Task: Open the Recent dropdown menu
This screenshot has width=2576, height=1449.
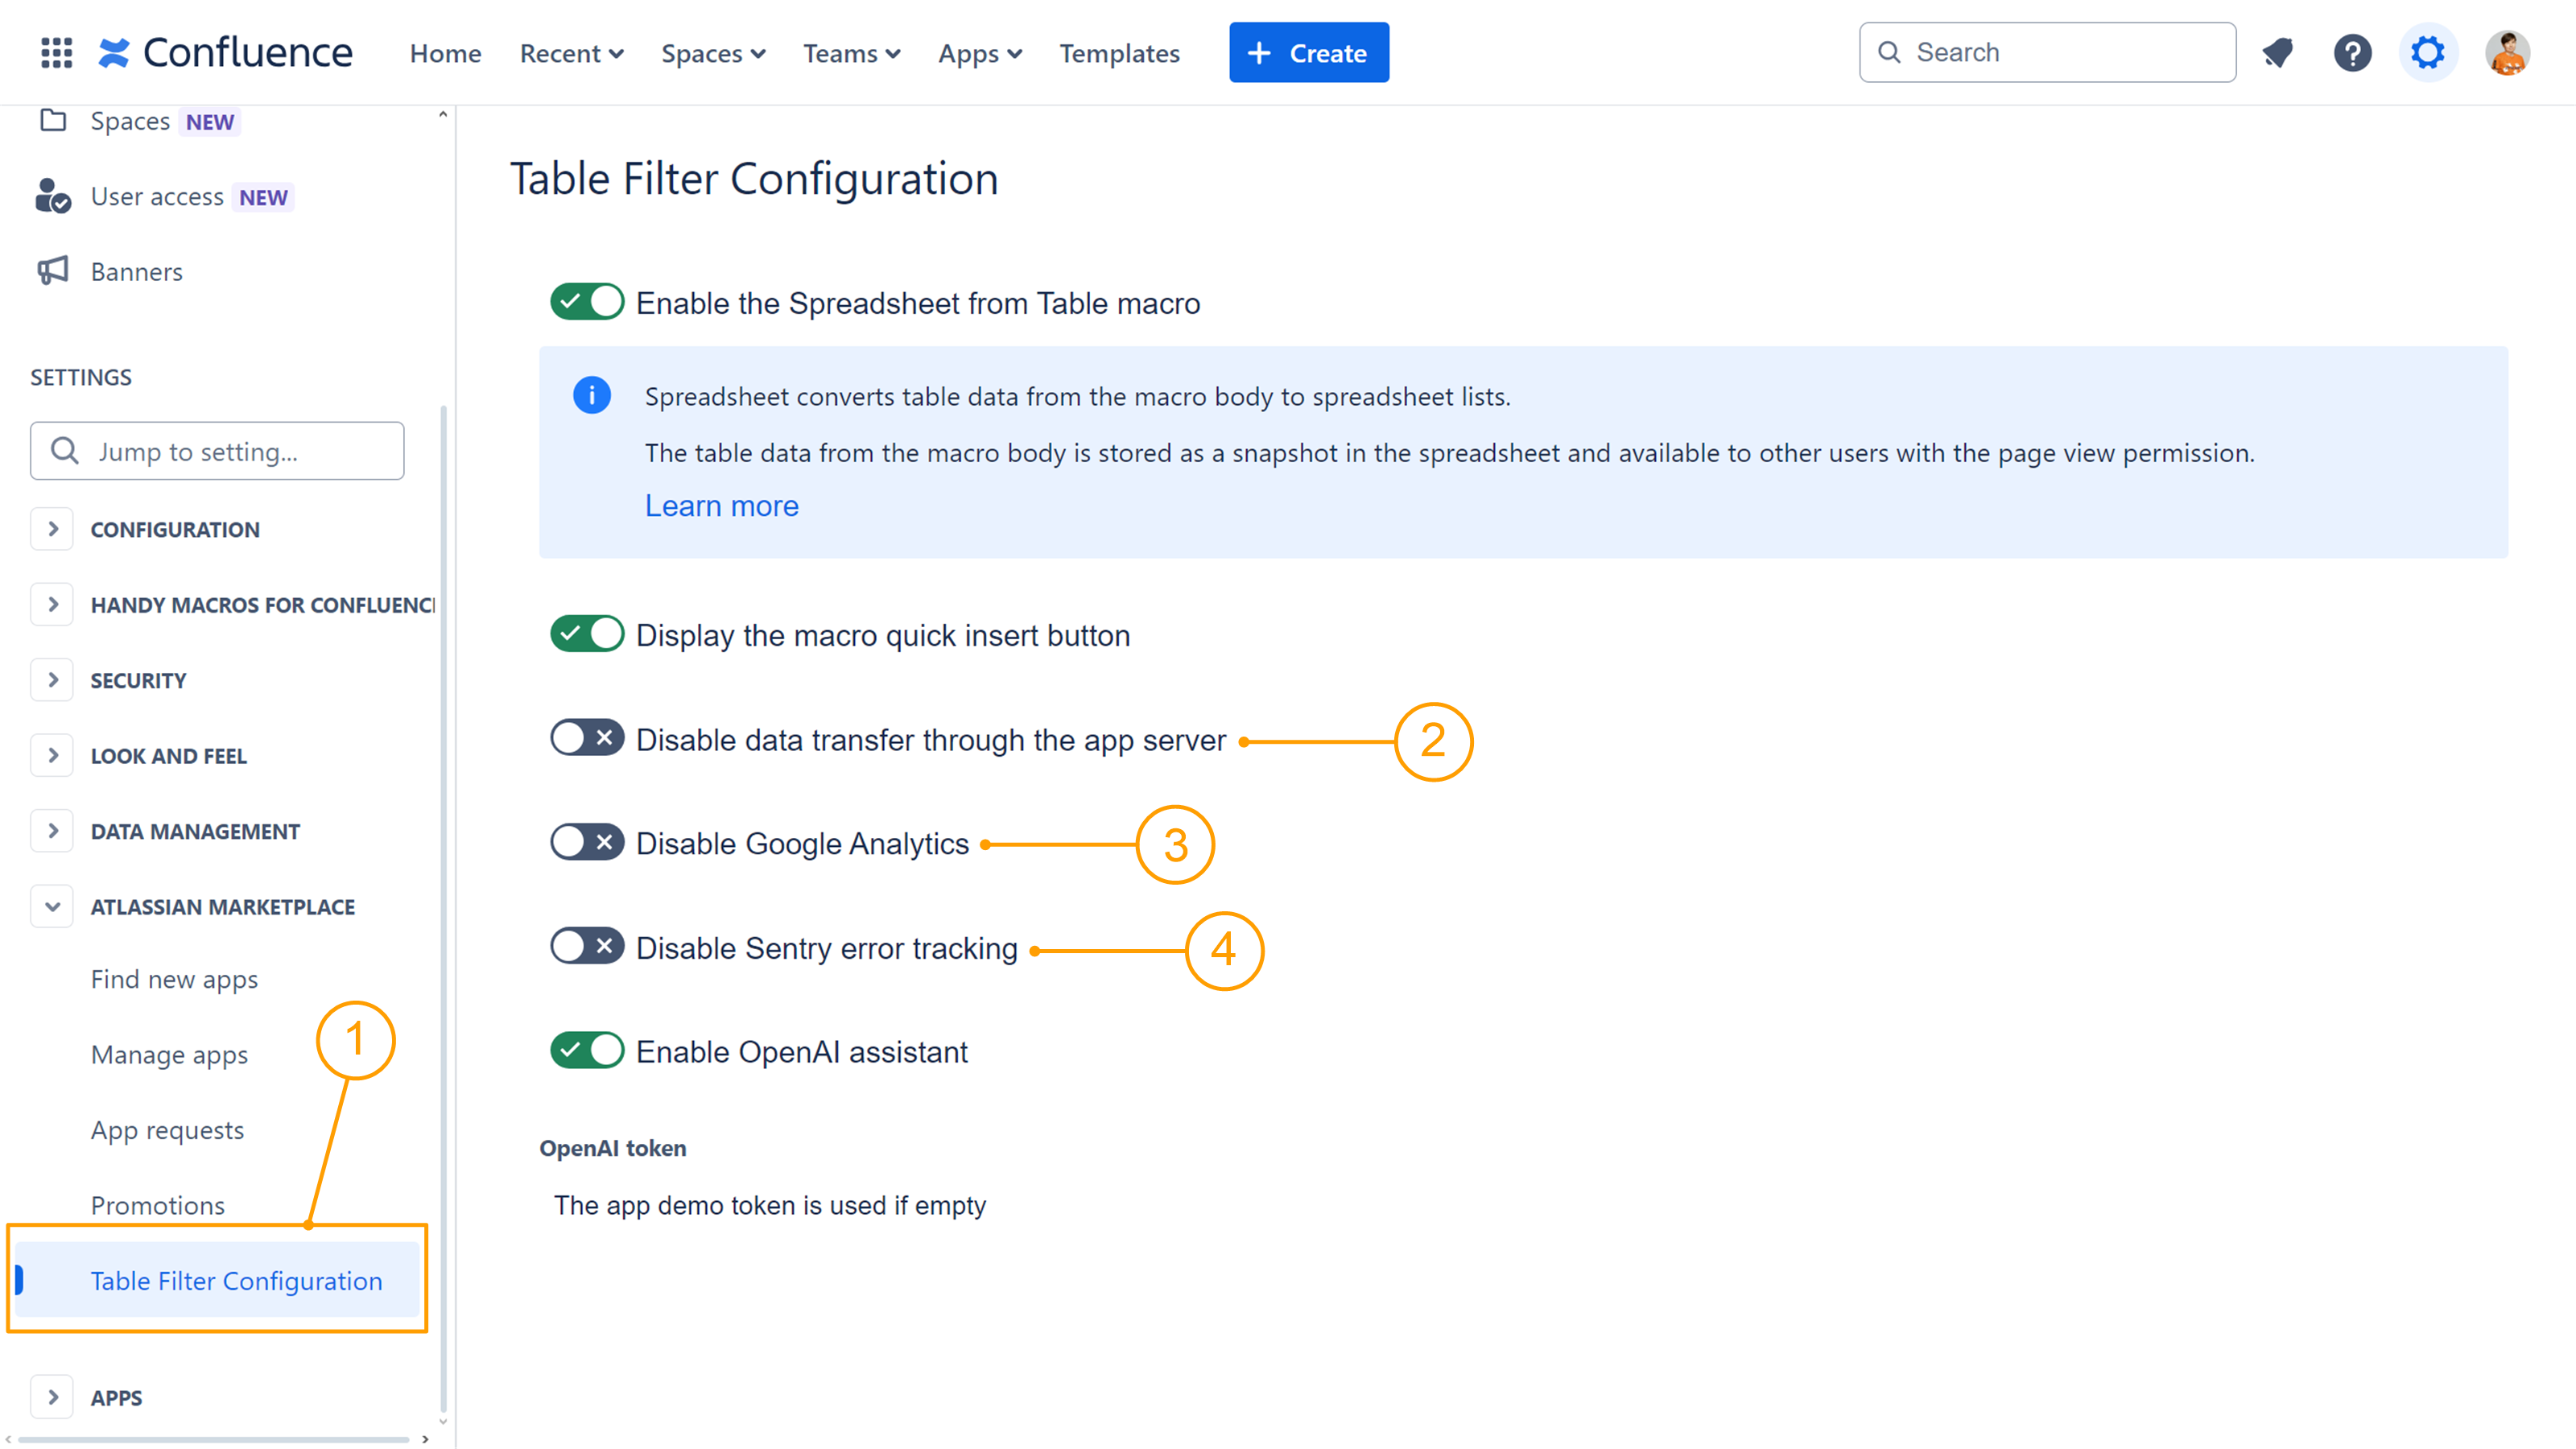Action: [x=571, y=53]
